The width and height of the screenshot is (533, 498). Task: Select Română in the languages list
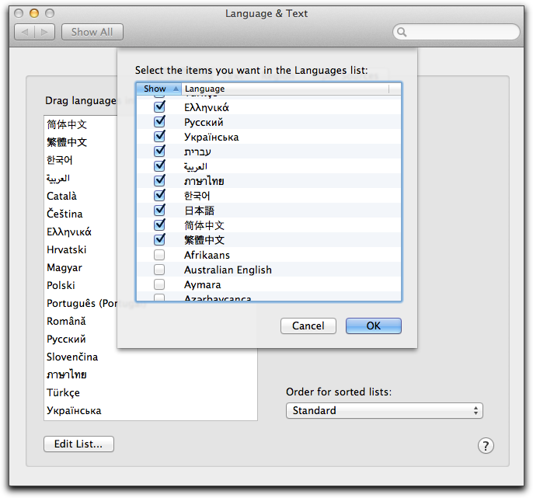(66, 321)
